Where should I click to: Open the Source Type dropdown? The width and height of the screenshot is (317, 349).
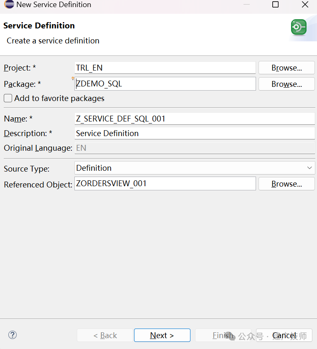[x=195, y=168]
